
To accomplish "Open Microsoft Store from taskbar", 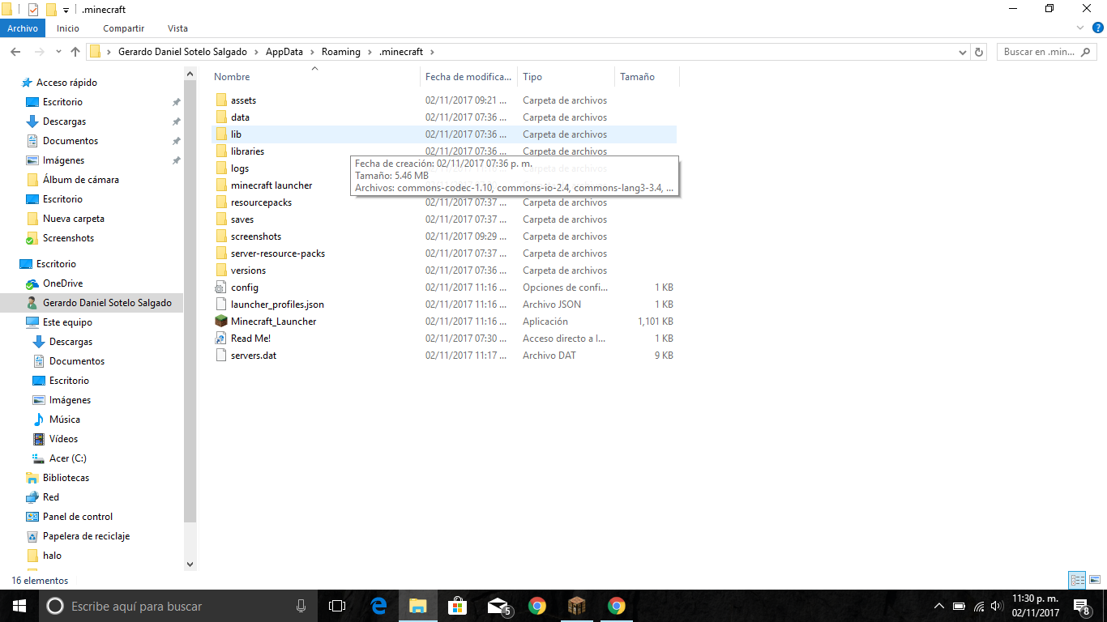I will 458,606.
